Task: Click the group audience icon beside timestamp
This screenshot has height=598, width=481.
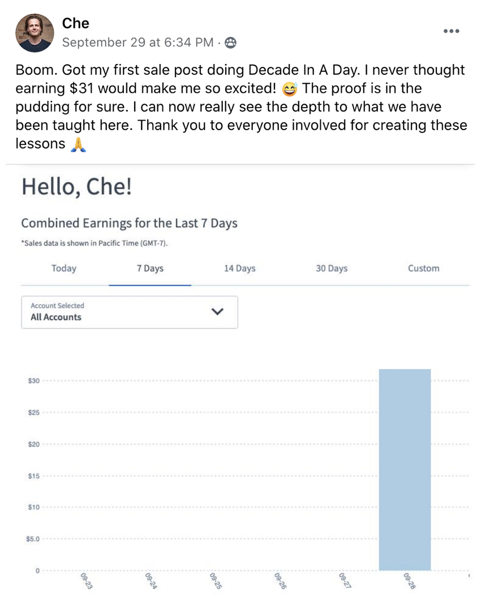Action: click(x=230, y=42)
